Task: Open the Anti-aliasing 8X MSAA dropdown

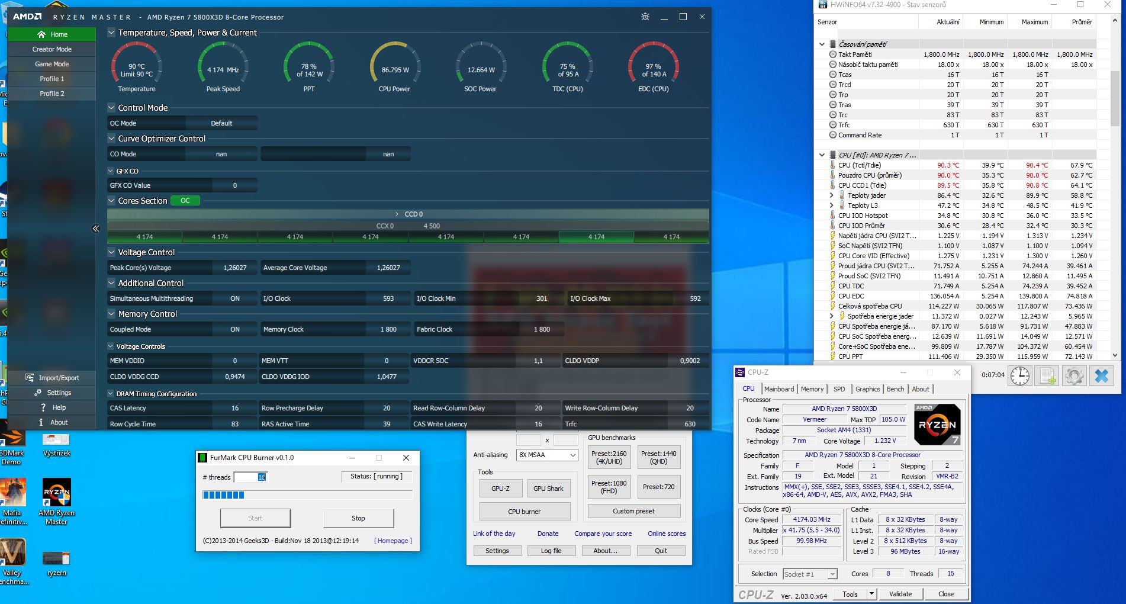Action: point(546,455)
